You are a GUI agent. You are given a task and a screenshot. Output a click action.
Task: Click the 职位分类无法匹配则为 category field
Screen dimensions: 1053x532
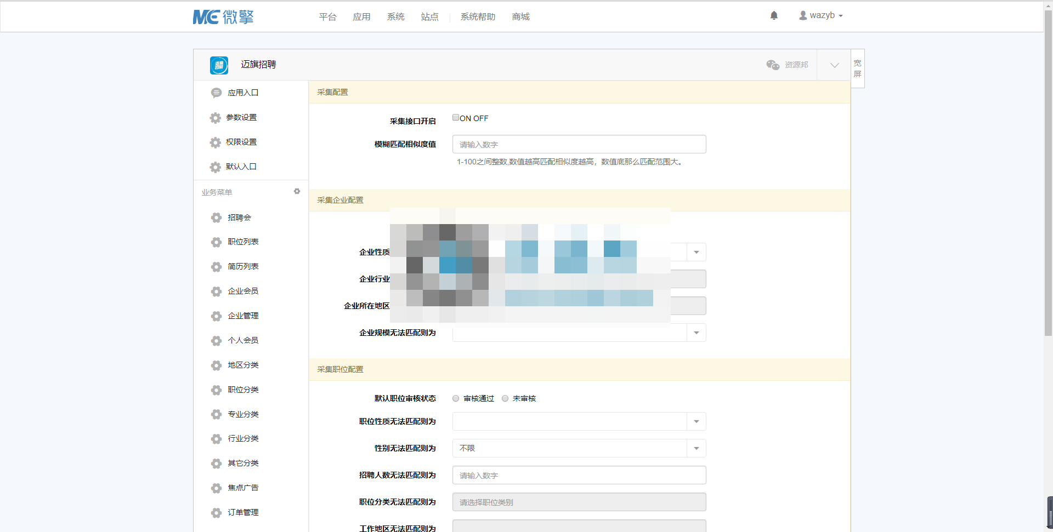tap(579, 502)
